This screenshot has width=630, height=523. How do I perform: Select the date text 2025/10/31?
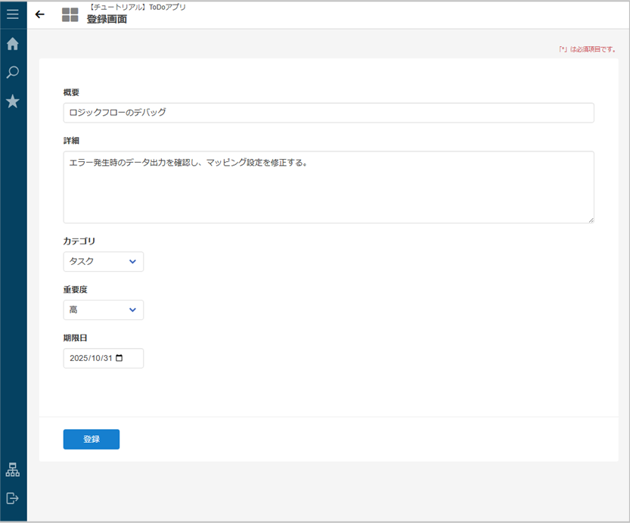coord(90,358)
